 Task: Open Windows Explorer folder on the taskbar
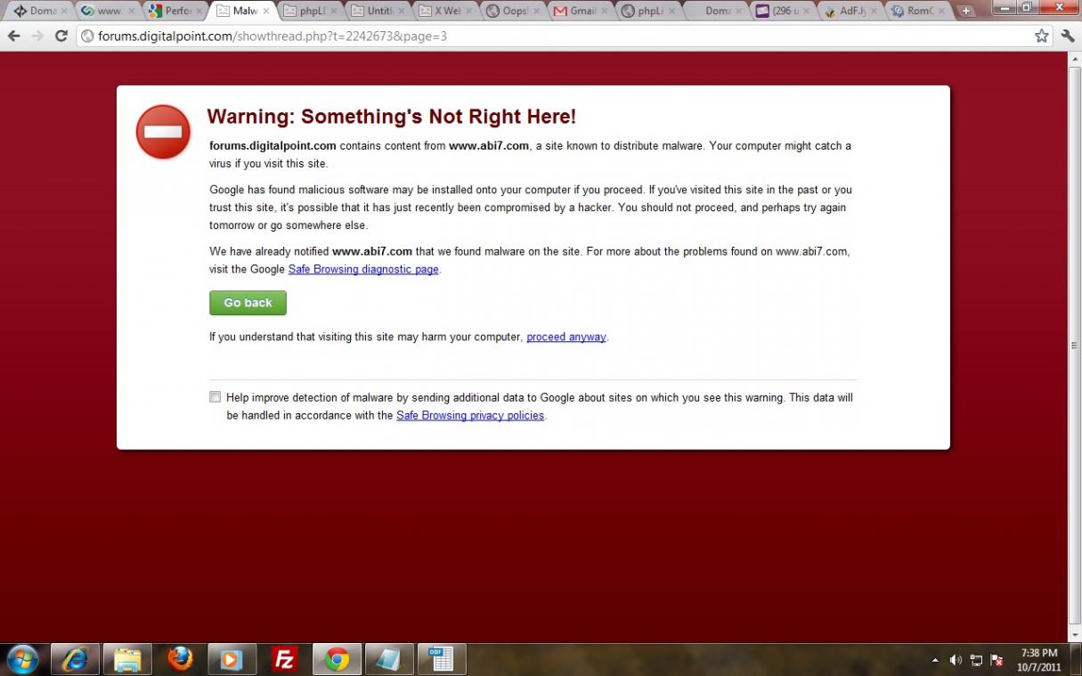click(127, 659)
